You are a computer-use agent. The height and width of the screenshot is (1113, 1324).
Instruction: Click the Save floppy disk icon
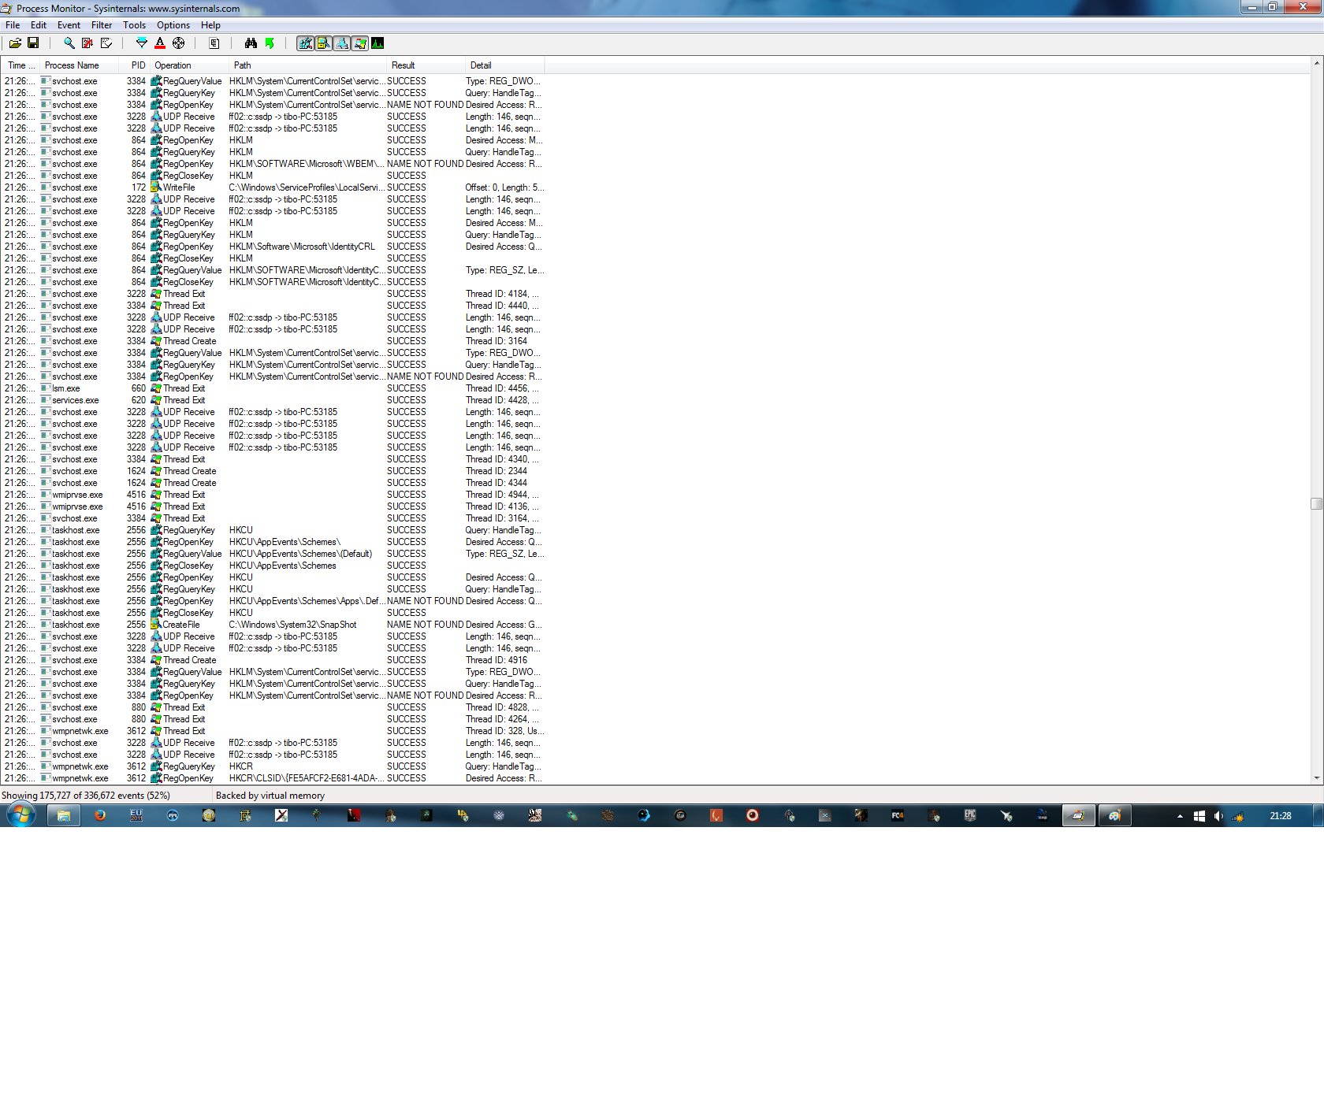33,43
